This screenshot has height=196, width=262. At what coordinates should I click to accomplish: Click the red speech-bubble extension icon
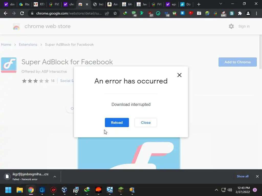tap(191, 13)
